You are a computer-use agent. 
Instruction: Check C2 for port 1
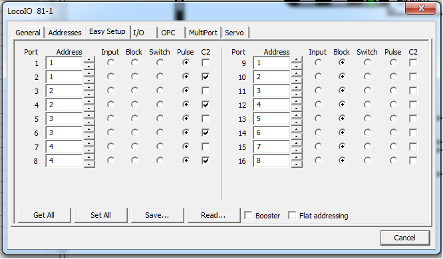tap(206, 63)
